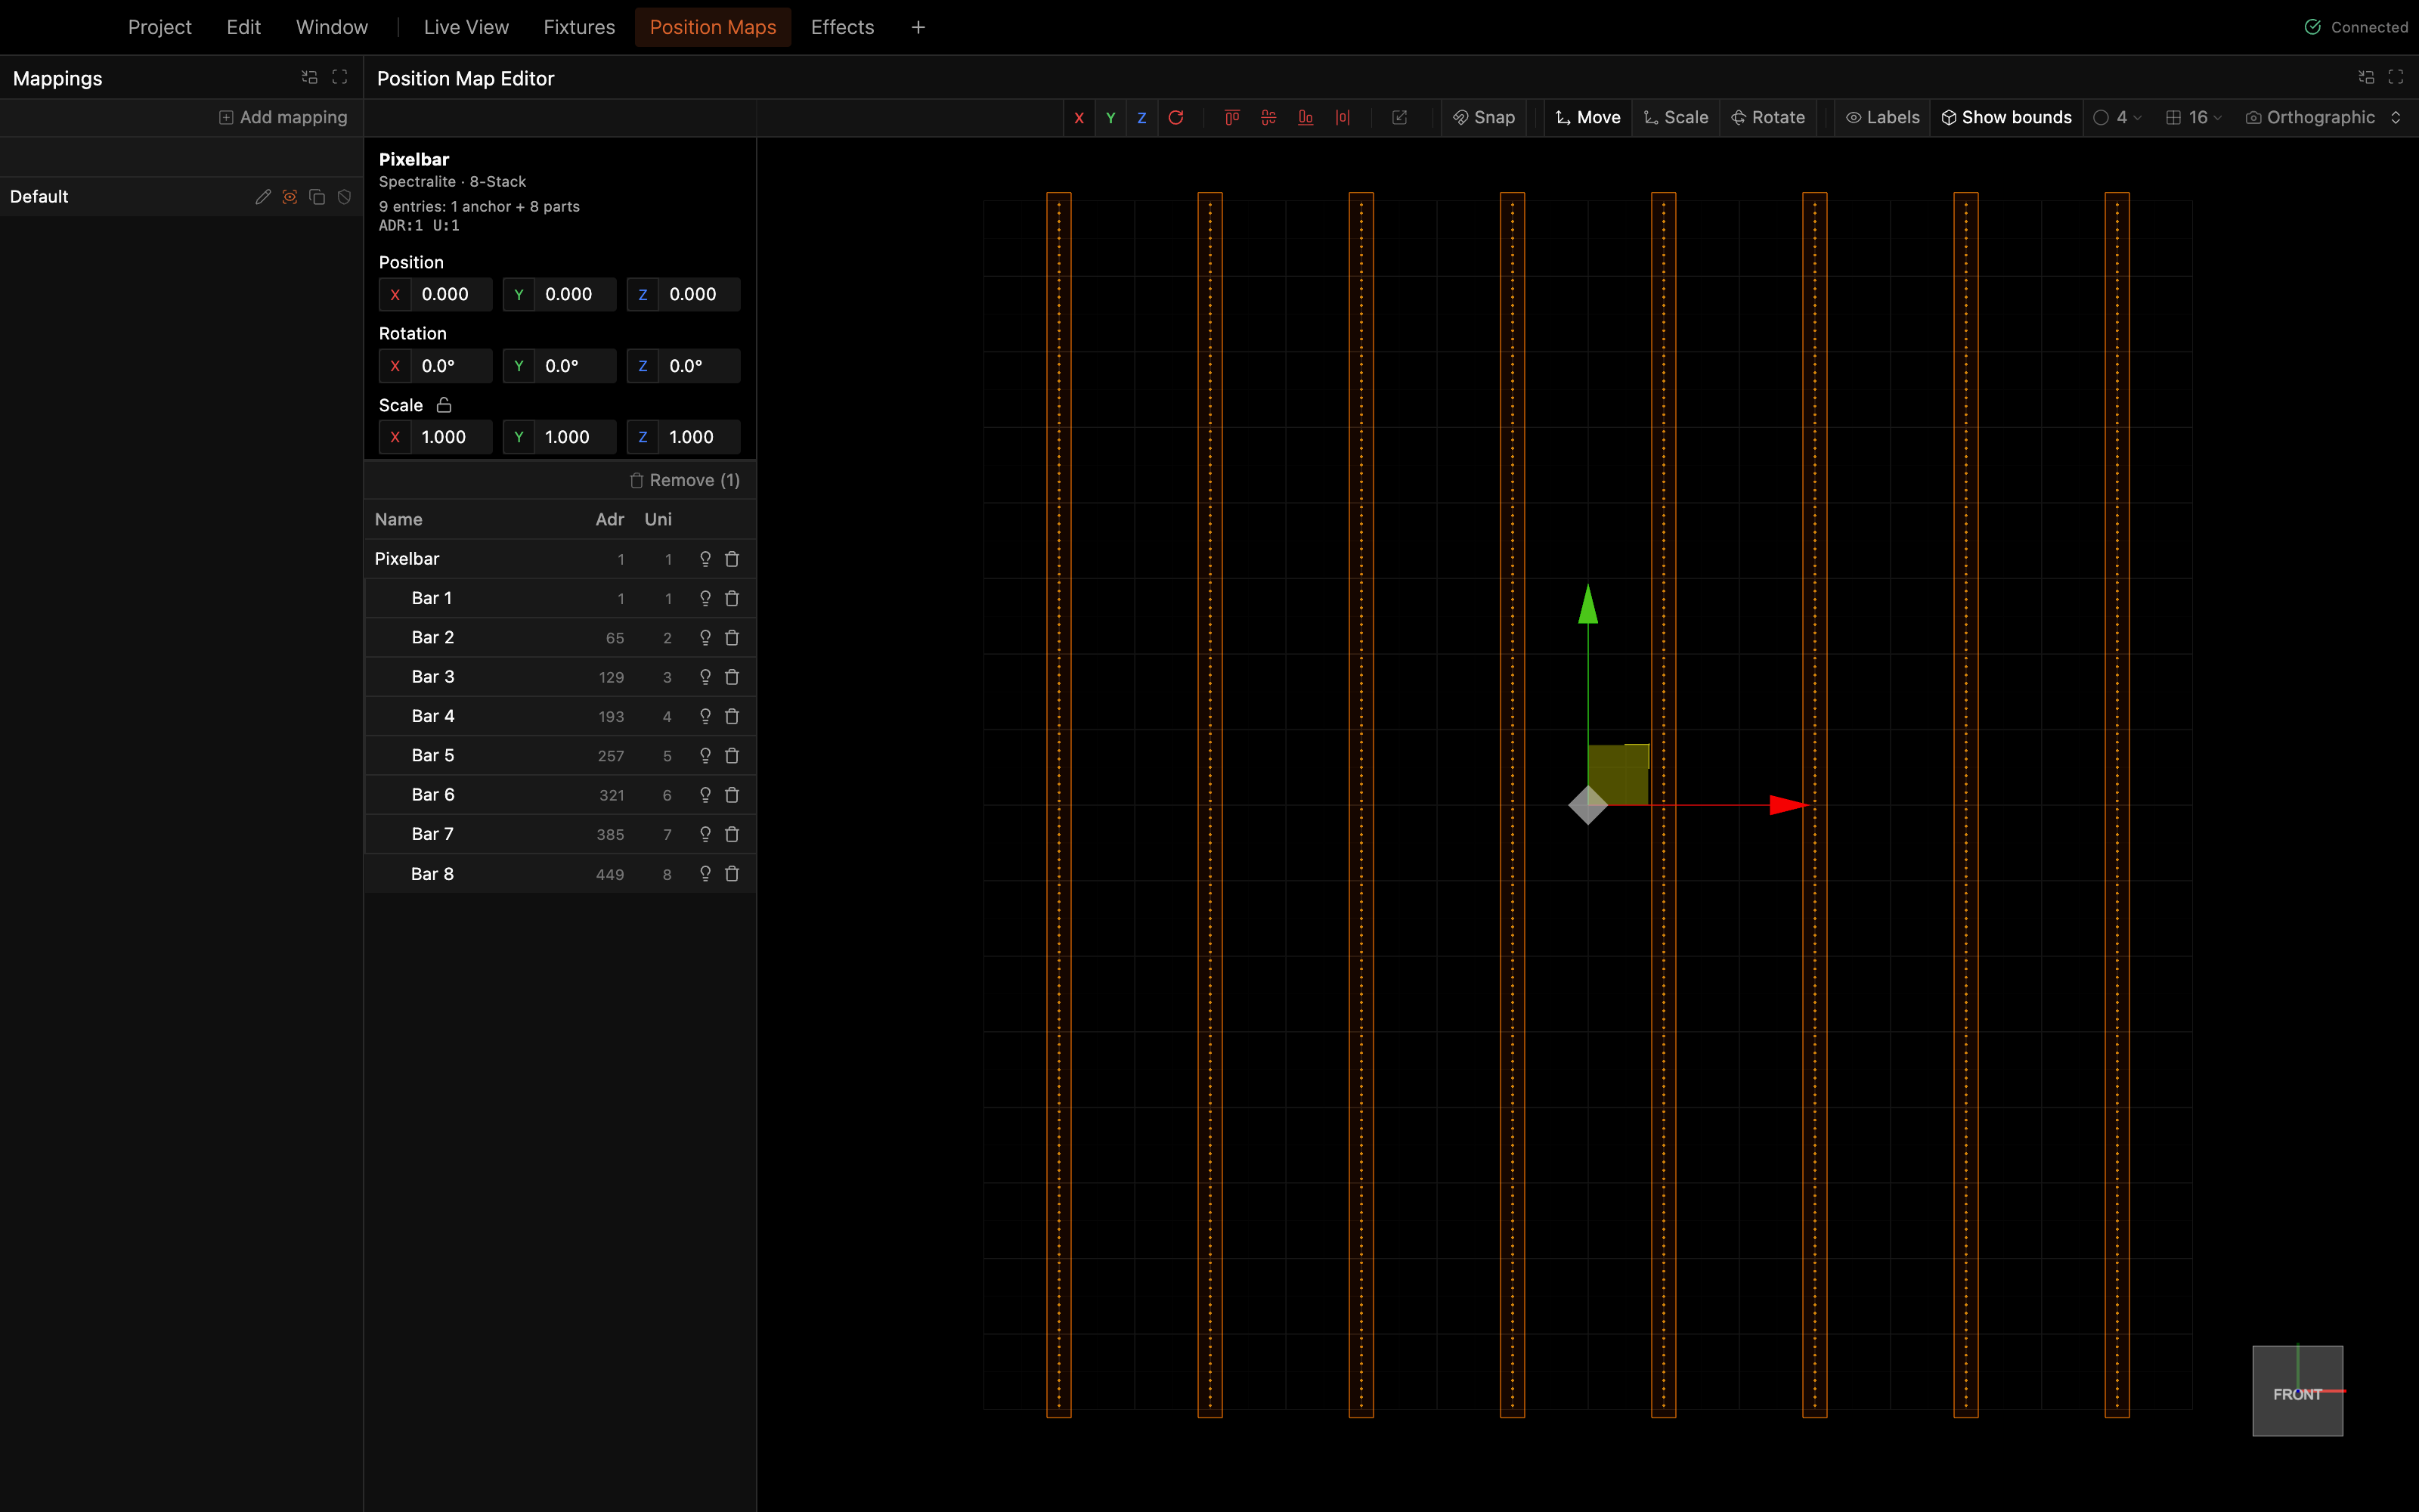
Task: Click the red X-axis gizmo arrow
Action: 1789,805
